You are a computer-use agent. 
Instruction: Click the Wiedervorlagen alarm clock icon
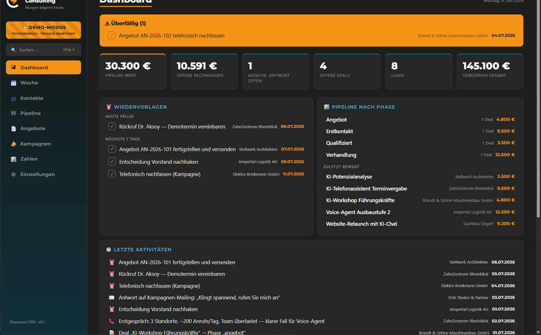109,107
